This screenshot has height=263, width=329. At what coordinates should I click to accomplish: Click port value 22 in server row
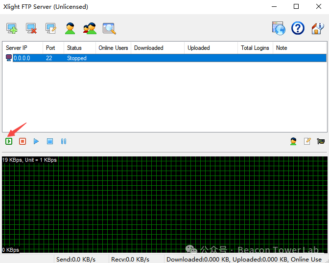coord(49,58)
